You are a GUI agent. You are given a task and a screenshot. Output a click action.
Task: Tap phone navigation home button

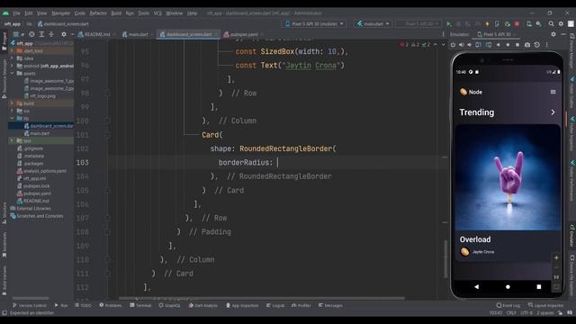(508, 287)
